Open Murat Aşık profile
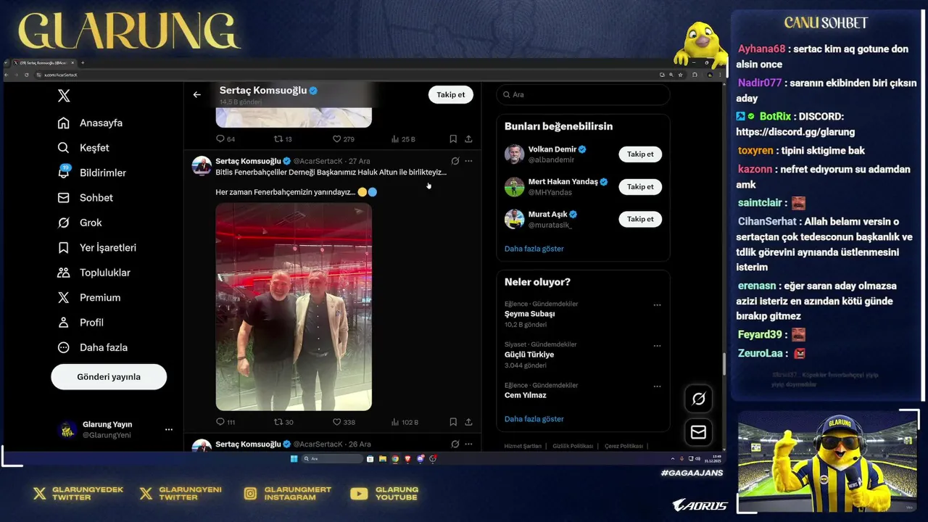The image size is (928, 522). (547, 215)
